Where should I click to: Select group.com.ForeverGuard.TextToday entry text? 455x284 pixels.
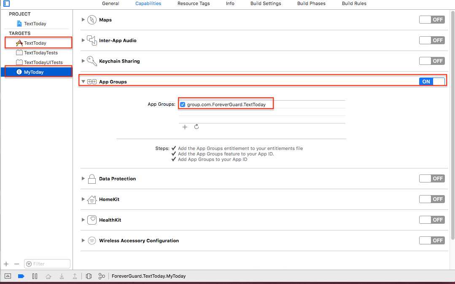226,104
